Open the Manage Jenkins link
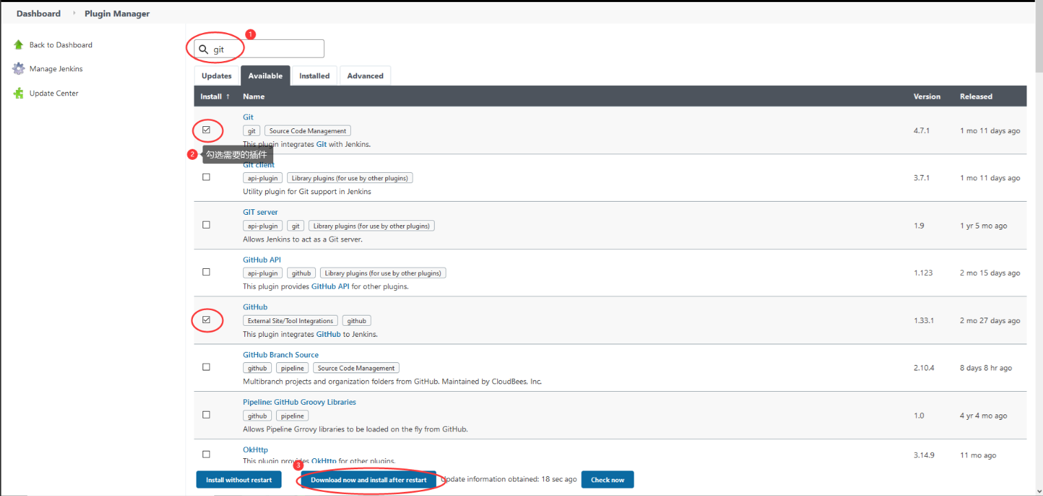This screenshot has width=1043, height=496. click(x=56, y=69)
